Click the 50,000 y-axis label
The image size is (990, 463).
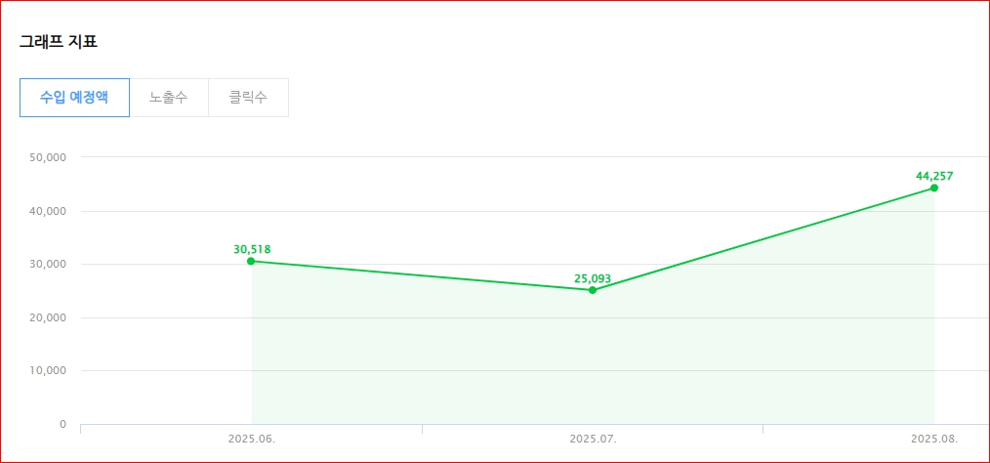[48, 157]
